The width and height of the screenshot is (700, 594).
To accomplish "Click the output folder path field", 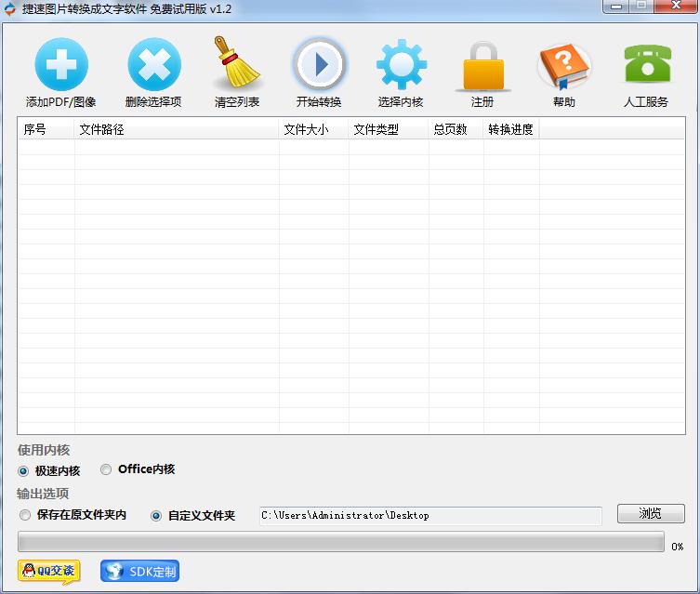I will coord(430,516).
